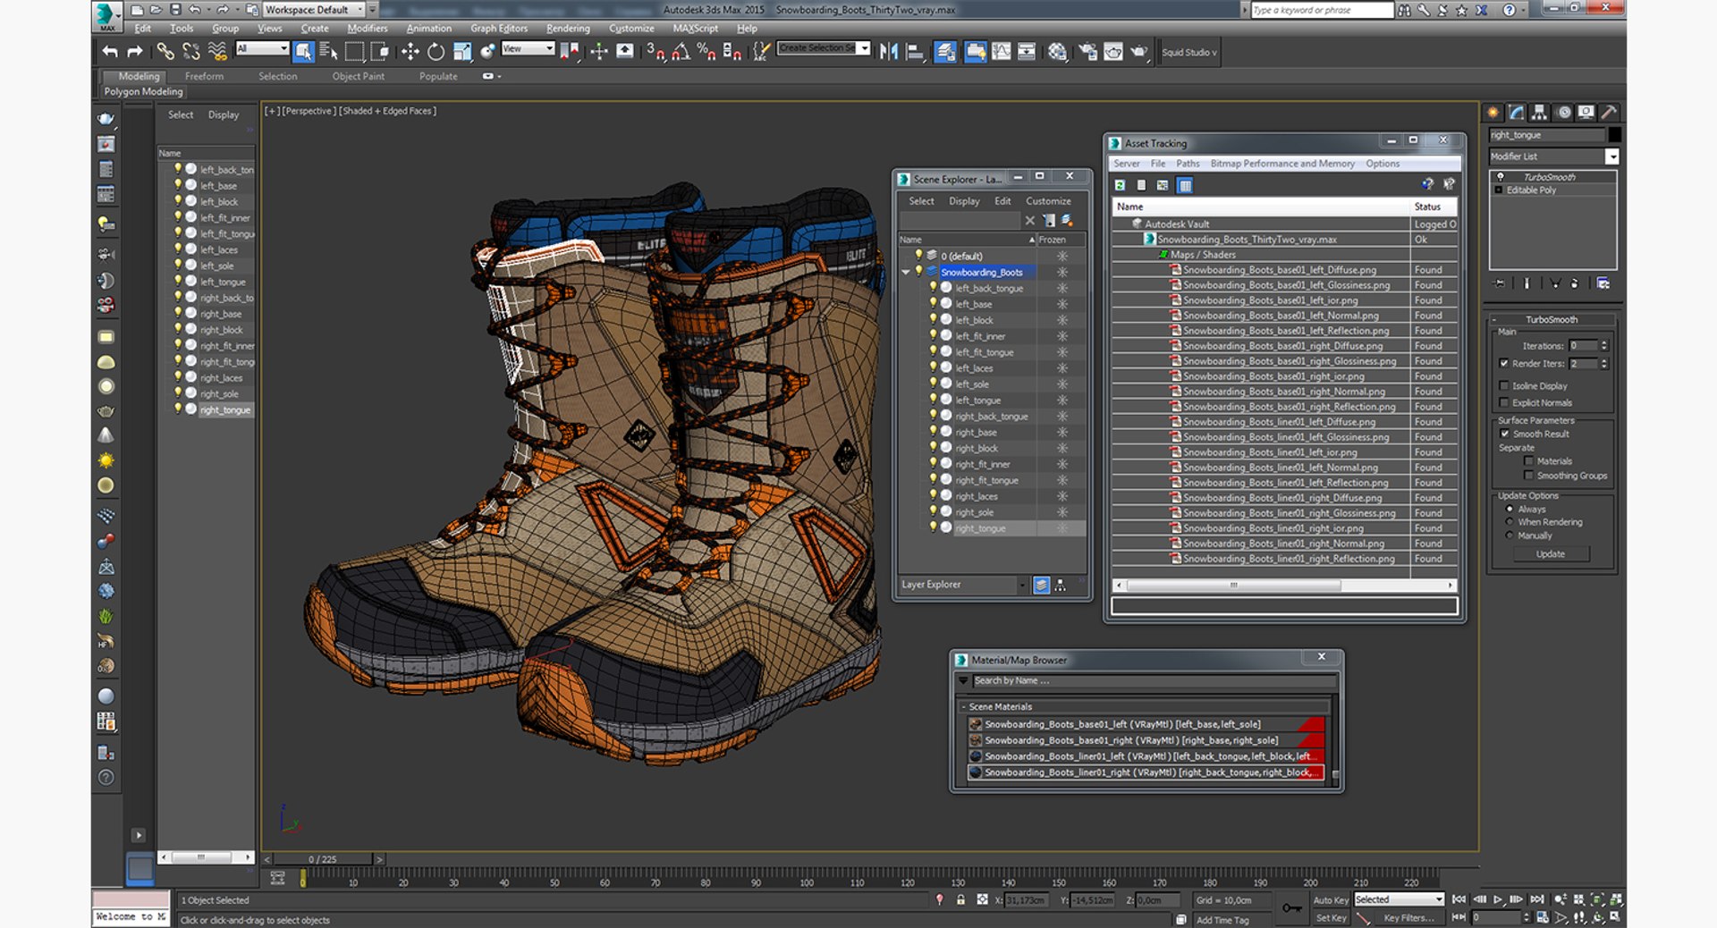Open Customize menu in Scene Explorer

coord(1048,201)
